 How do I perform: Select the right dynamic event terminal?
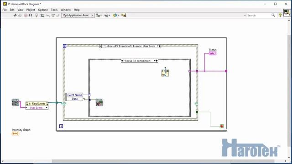click(x=196, y=104)
